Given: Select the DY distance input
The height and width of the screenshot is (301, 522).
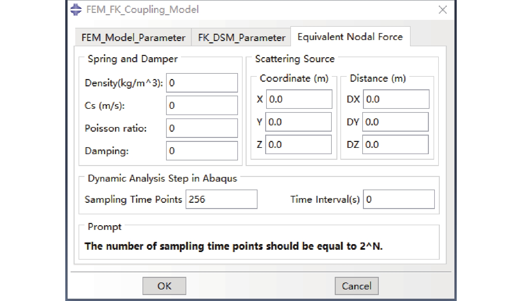Looking at the screenshot, I should tap(395, 122).
